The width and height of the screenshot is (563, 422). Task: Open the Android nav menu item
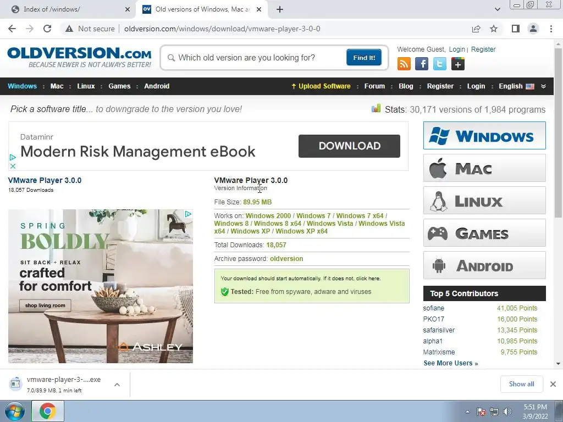(x=157, y=86)
